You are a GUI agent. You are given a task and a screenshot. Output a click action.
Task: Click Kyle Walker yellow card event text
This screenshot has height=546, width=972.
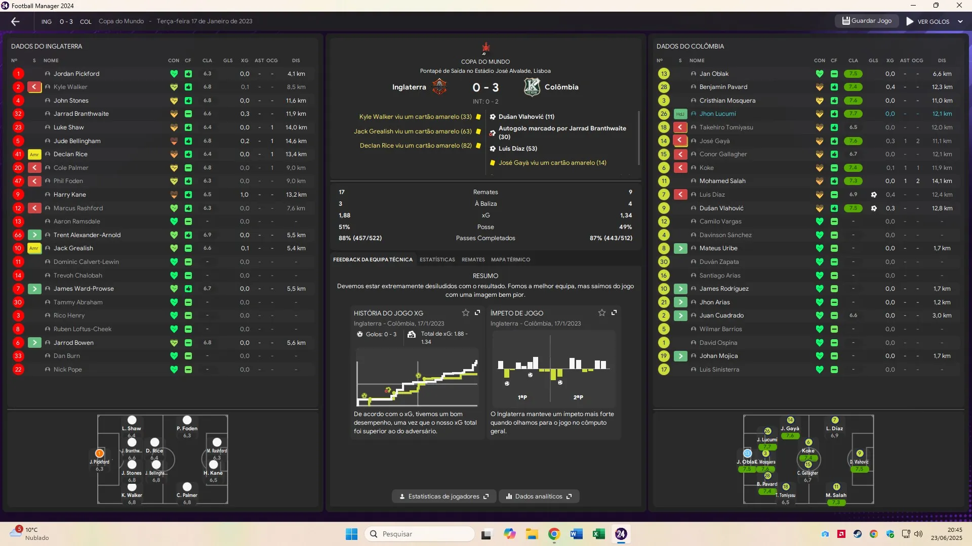[415, 117]
